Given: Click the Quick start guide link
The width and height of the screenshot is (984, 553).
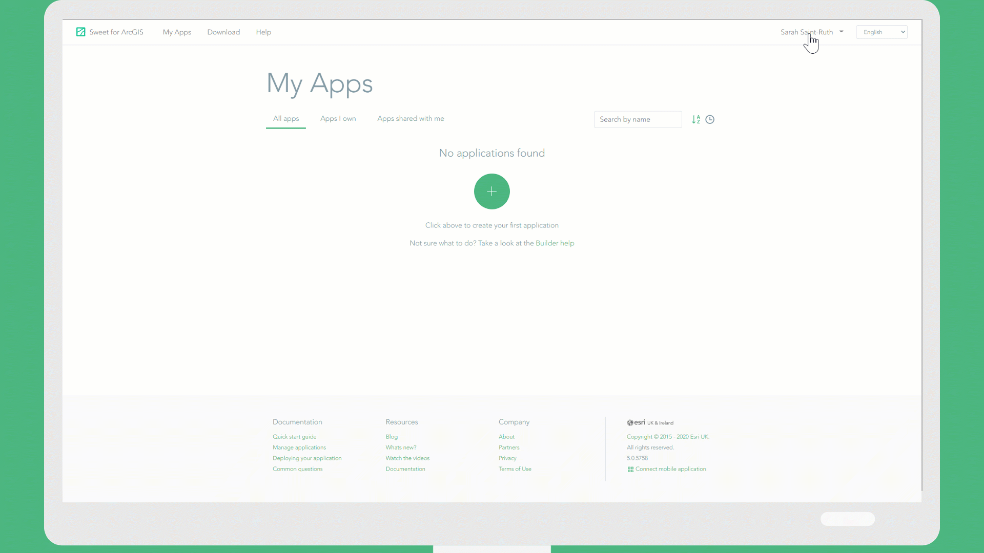Looking at the screenshot, I should [295, 436].
